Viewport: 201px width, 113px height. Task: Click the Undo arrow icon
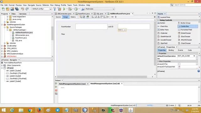coord(23,9)
